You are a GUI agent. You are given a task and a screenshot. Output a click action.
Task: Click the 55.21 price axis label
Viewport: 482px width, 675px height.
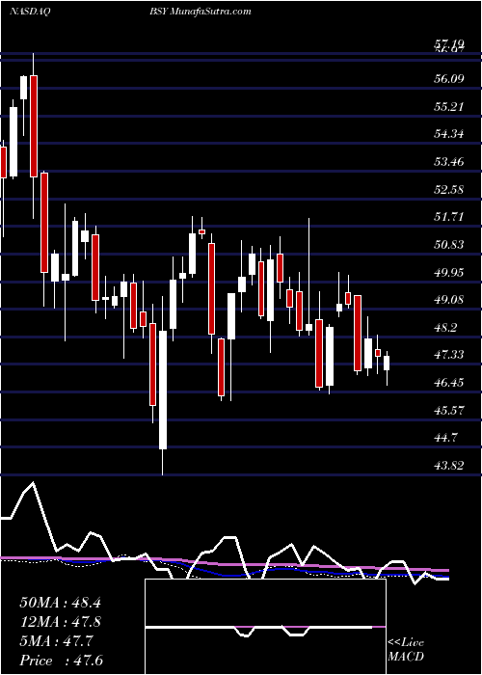click(x=449, y=106)
